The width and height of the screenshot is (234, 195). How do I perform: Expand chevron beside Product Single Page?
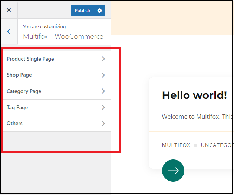pos(103,59)
